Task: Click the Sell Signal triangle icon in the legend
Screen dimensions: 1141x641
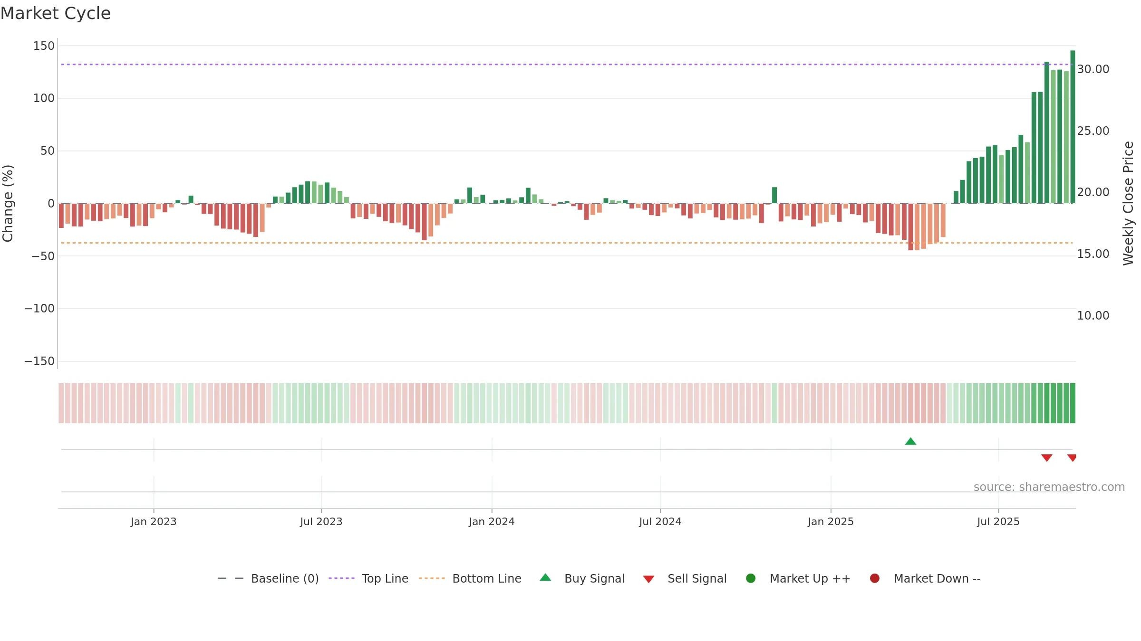Action: tap(648, 579)
